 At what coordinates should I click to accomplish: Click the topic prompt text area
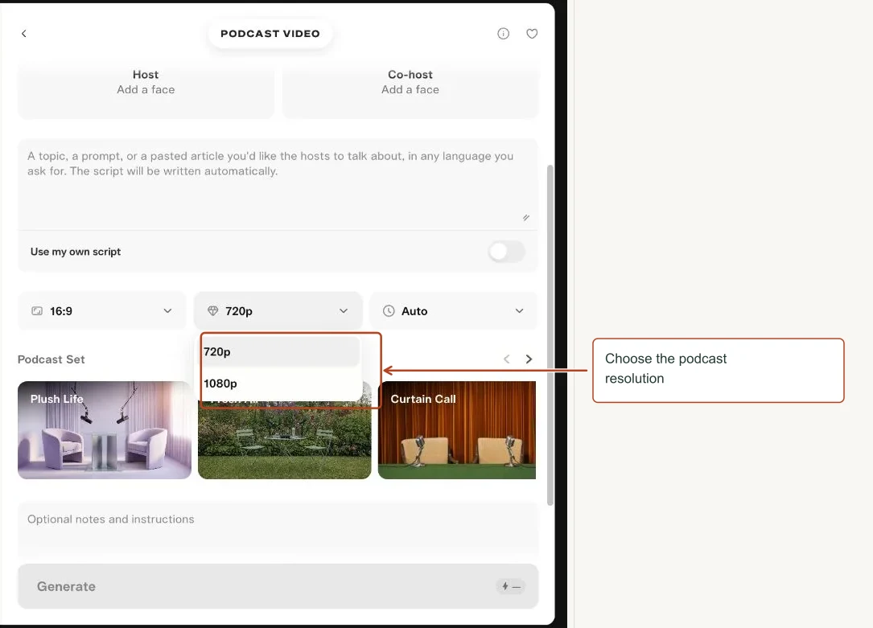(278, 184)
